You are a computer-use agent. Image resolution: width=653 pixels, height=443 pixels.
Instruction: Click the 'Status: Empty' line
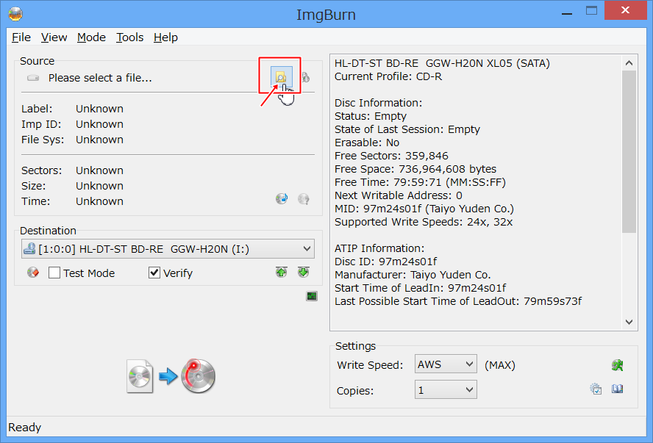(371, 116)
